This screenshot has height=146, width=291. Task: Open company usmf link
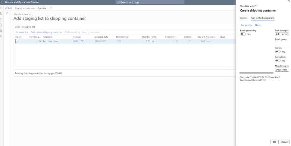point(209,41)
